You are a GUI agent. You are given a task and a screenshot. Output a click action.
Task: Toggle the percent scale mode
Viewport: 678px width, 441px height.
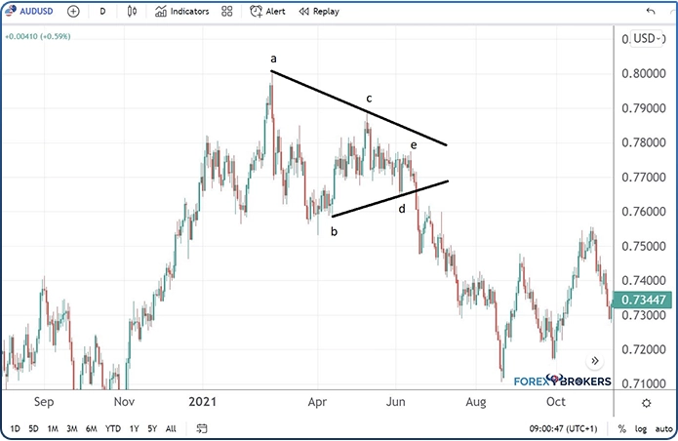(621, 428)
